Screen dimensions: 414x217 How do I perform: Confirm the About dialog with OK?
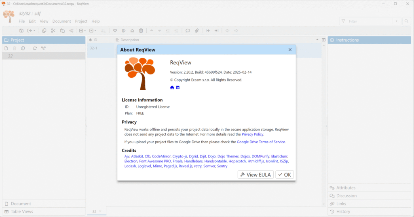[285, 174]
